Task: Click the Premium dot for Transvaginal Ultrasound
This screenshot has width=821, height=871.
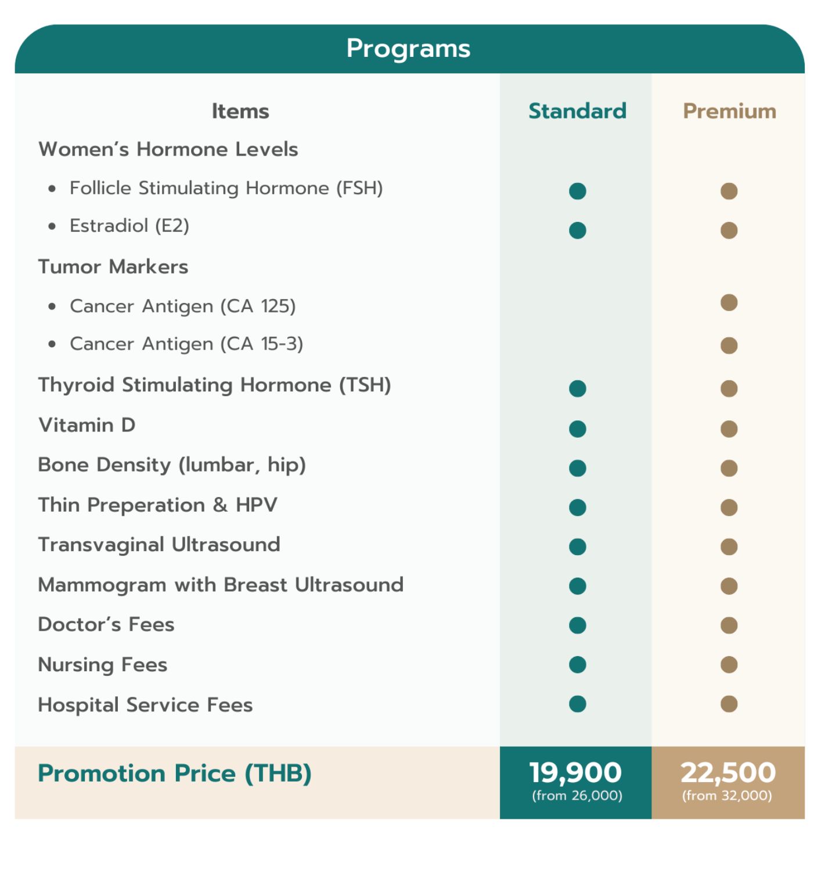Action: tap(729, 547)
